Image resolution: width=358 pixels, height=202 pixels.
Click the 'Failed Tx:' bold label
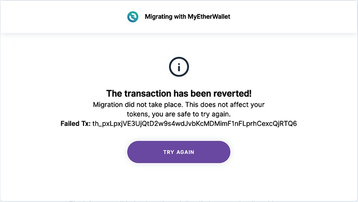(x=75, y=124)
